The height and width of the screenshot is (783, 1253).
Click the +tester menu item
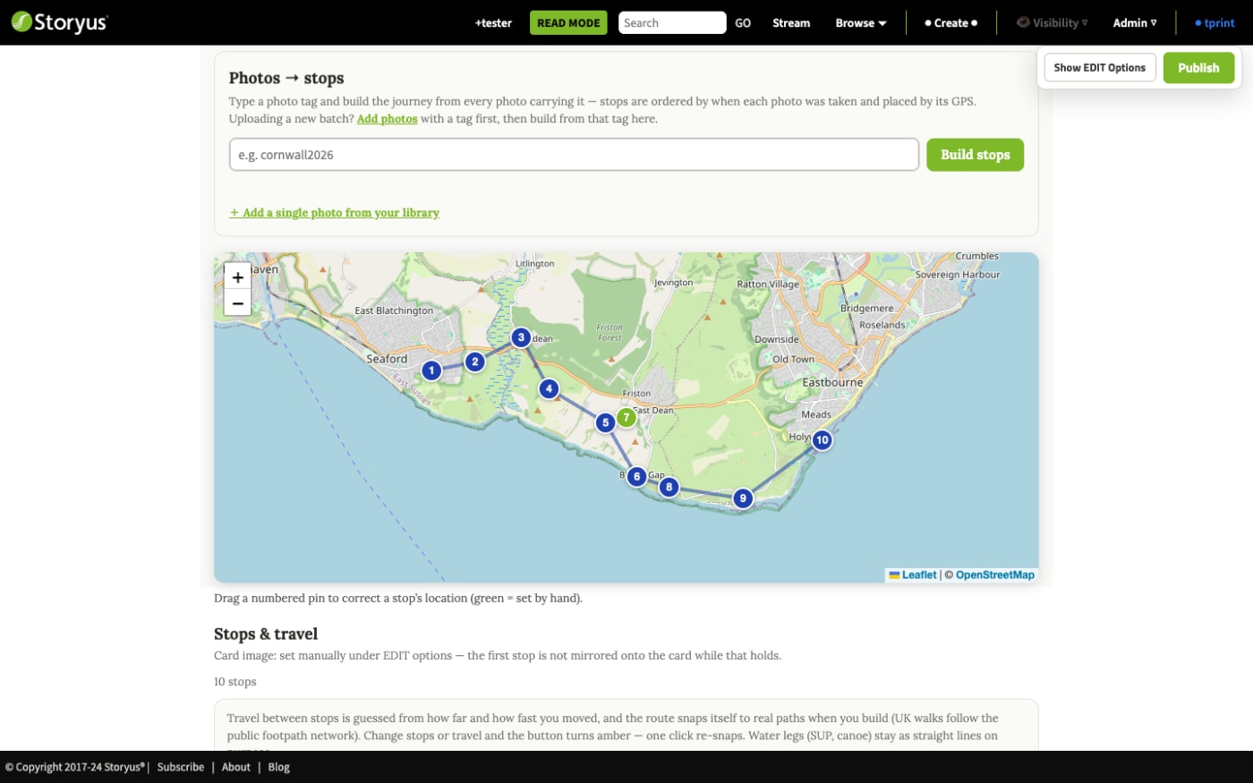click(493, 23)
